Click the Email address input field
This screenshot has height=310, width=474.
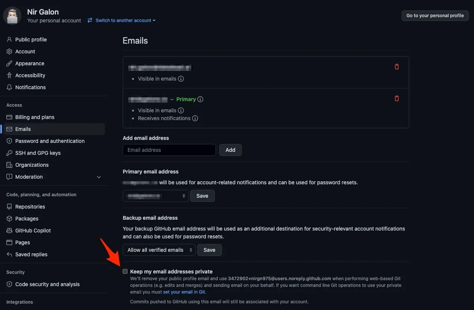(x=169, y=150)
